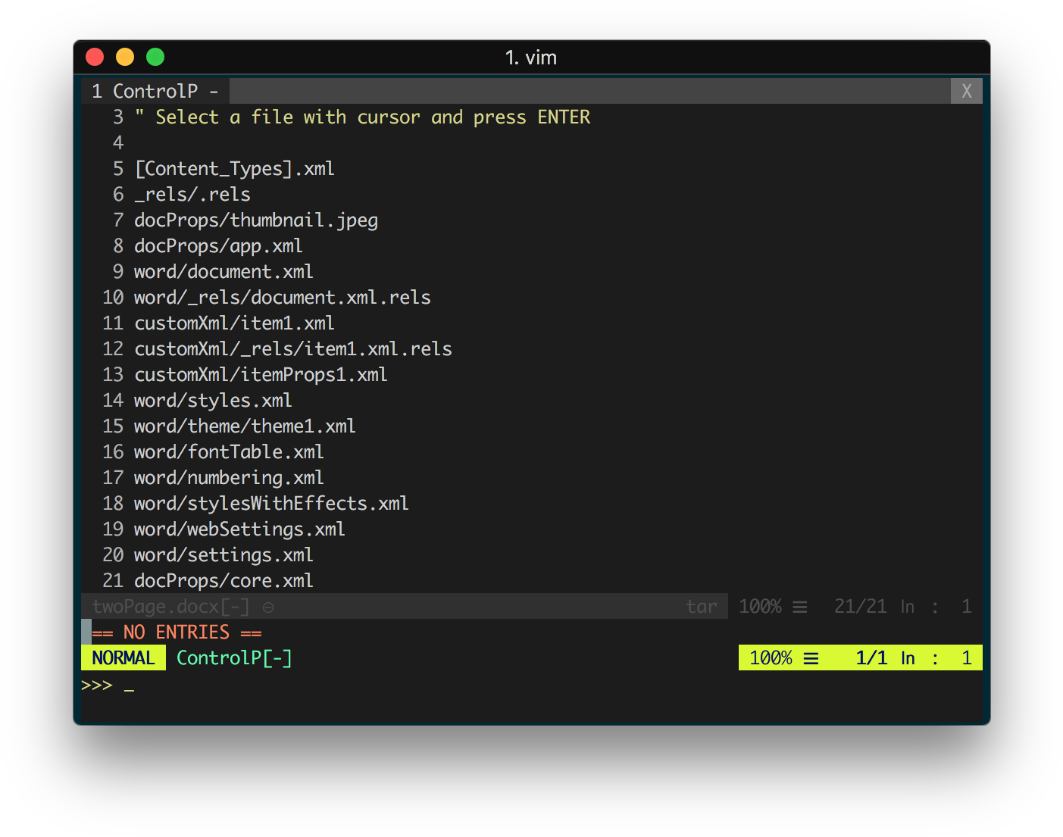
Task: Open word/webSettings.xml entry
Action: coord(239,529)
